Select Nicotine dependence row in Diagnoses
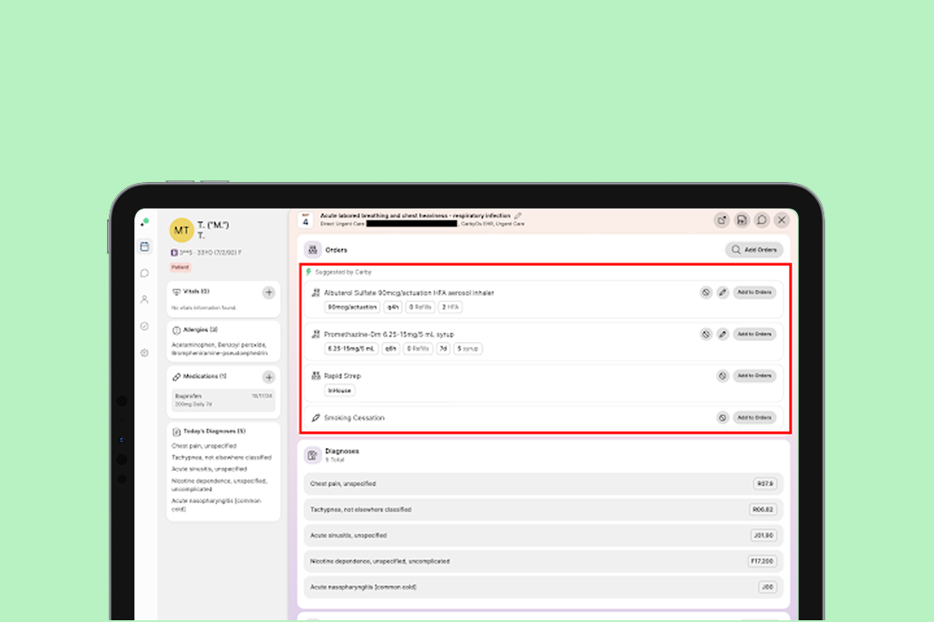This screenshot has height=622, width=934. [543, 561]
